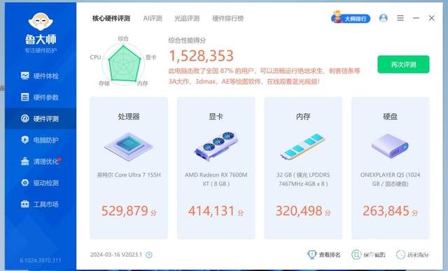Open 硬件参数 in the sidebar
The width and height of the screenshot is (448, 271).
40,97
